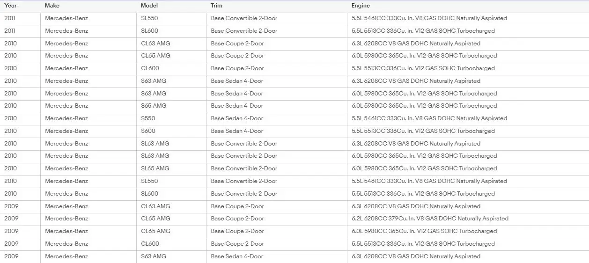Select the SL65 AMG model cell
Image resolution: width=589 pixels, height=263 pixels.
[171, 169]
